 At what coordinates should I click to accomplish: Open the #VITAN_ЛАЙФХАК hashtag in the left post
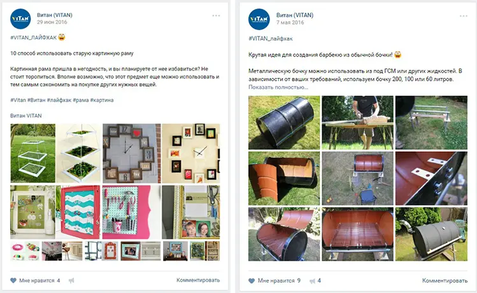coord(34,37)
